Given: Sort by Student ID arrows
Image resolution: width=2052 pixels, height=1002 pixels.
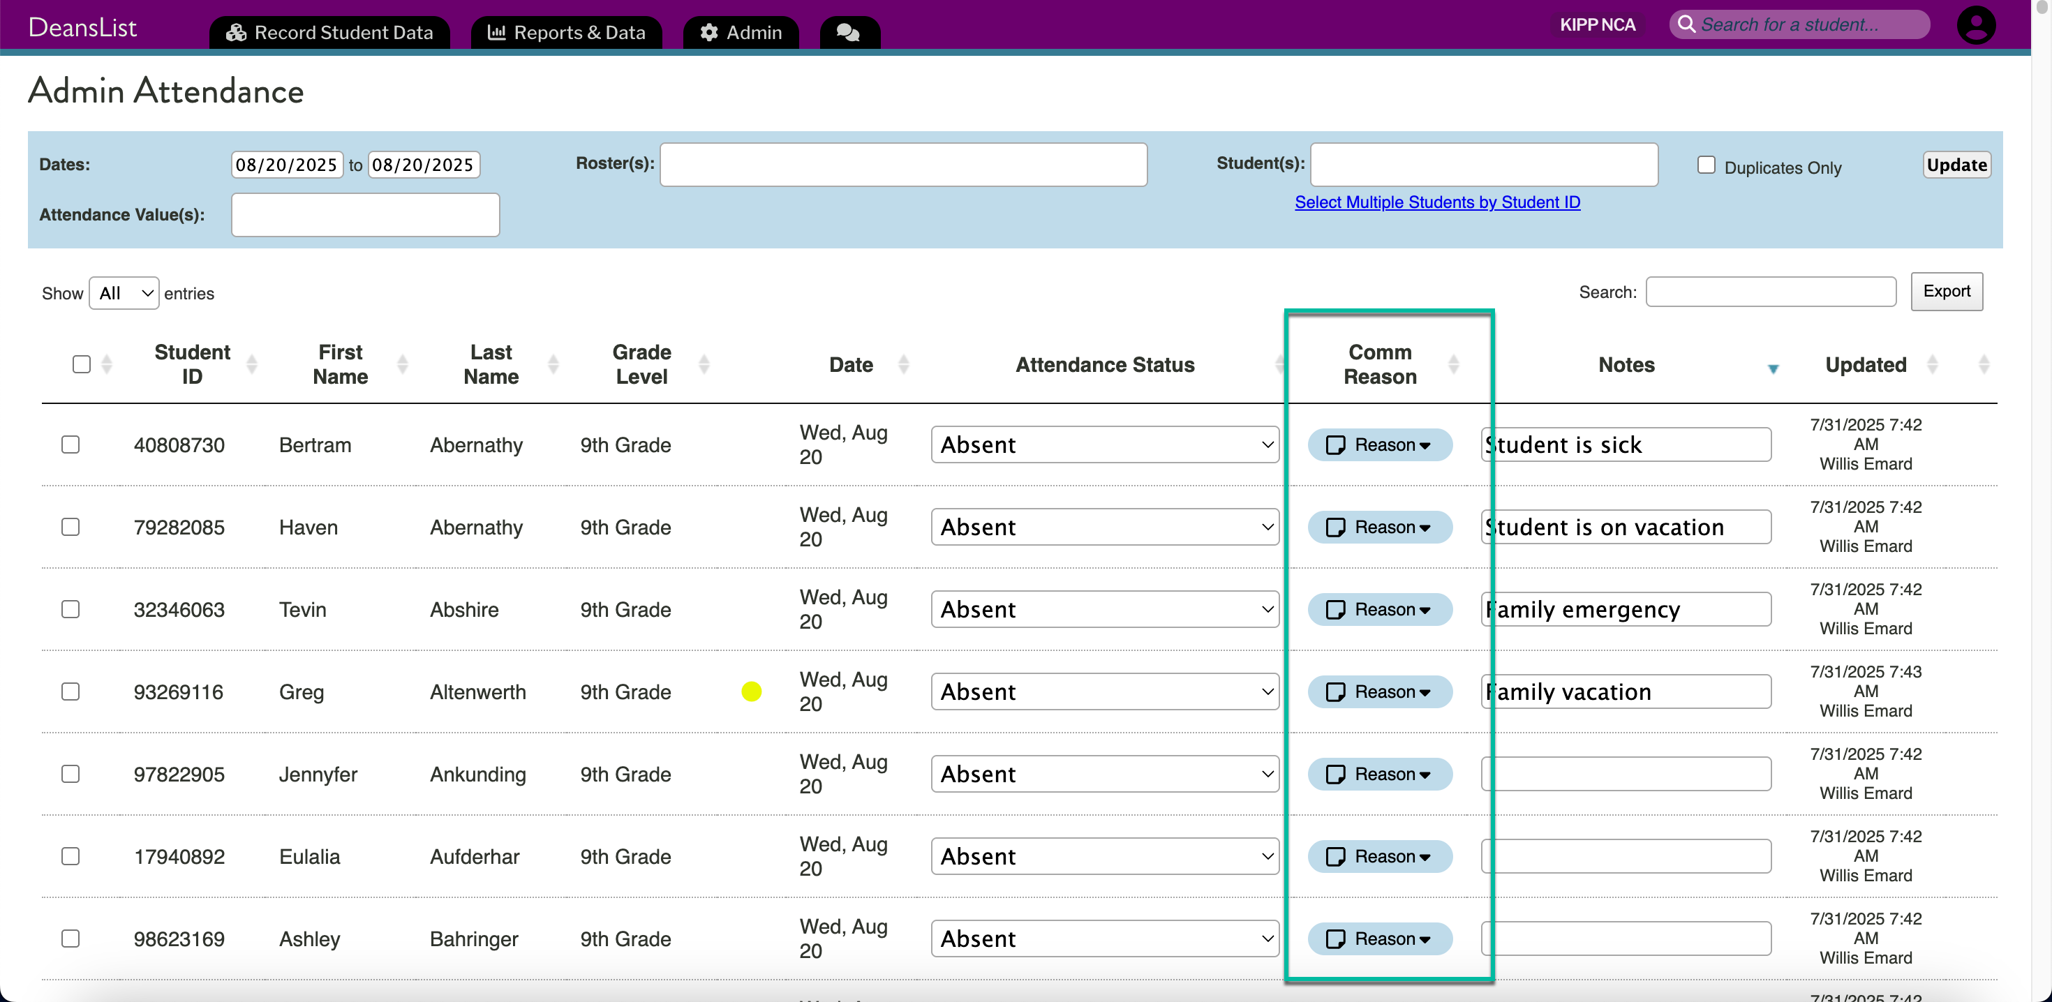Looking at the screenshot, I should pos(252,365).
